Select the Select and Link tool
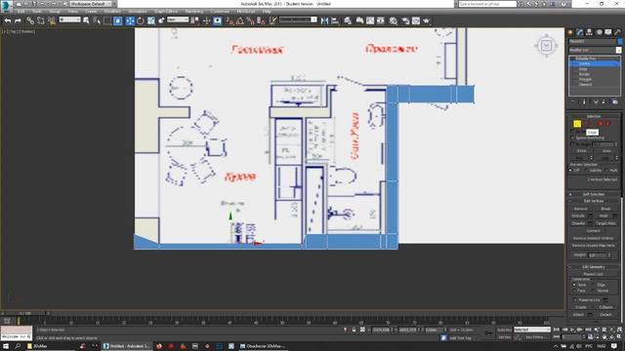The image size is (625, 351). point(30,20)
